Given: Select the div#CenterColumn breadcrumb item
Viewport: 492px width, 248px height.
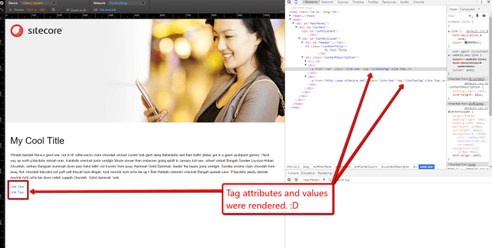Looking at the screenshot, I should click(366, 166).
